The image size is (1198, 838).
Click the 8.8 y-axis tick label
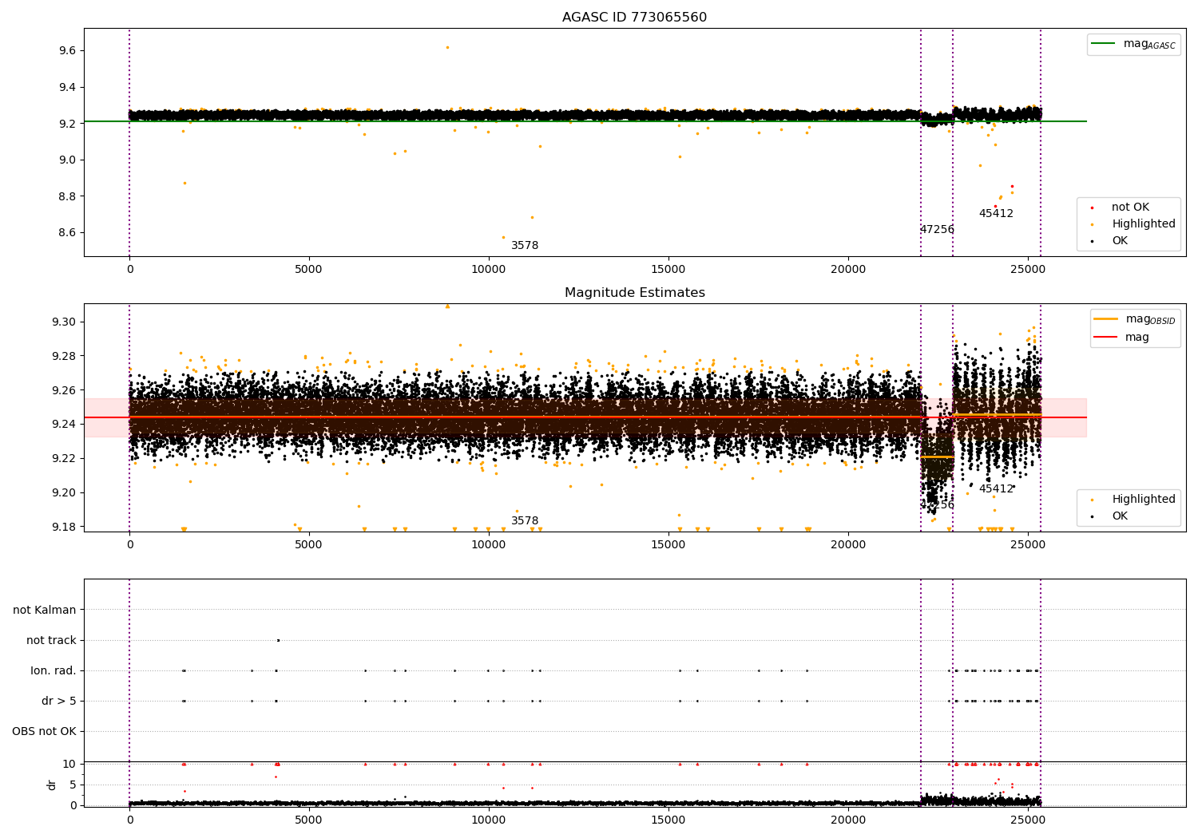pyautogui.click(x=67, y=197)
